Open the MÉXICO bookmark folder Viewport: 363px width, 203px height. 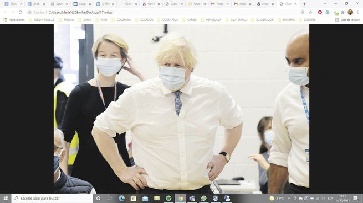(66, 20)
